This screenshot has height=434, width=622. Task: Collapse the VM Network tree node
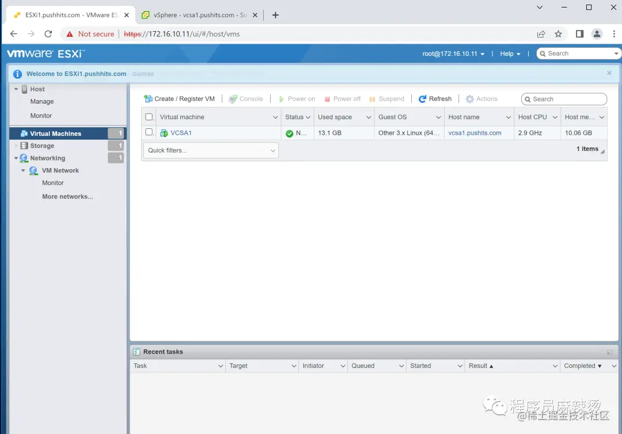point(23,170)
